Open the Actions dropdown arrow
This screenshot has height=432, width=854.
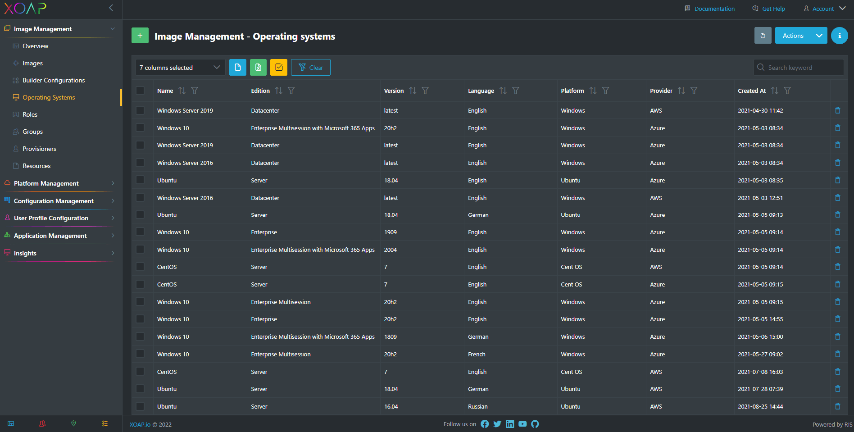click(819, 36)
